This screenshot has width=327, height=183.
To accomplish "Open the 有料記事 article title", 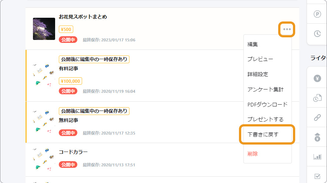I will point(68,68).
